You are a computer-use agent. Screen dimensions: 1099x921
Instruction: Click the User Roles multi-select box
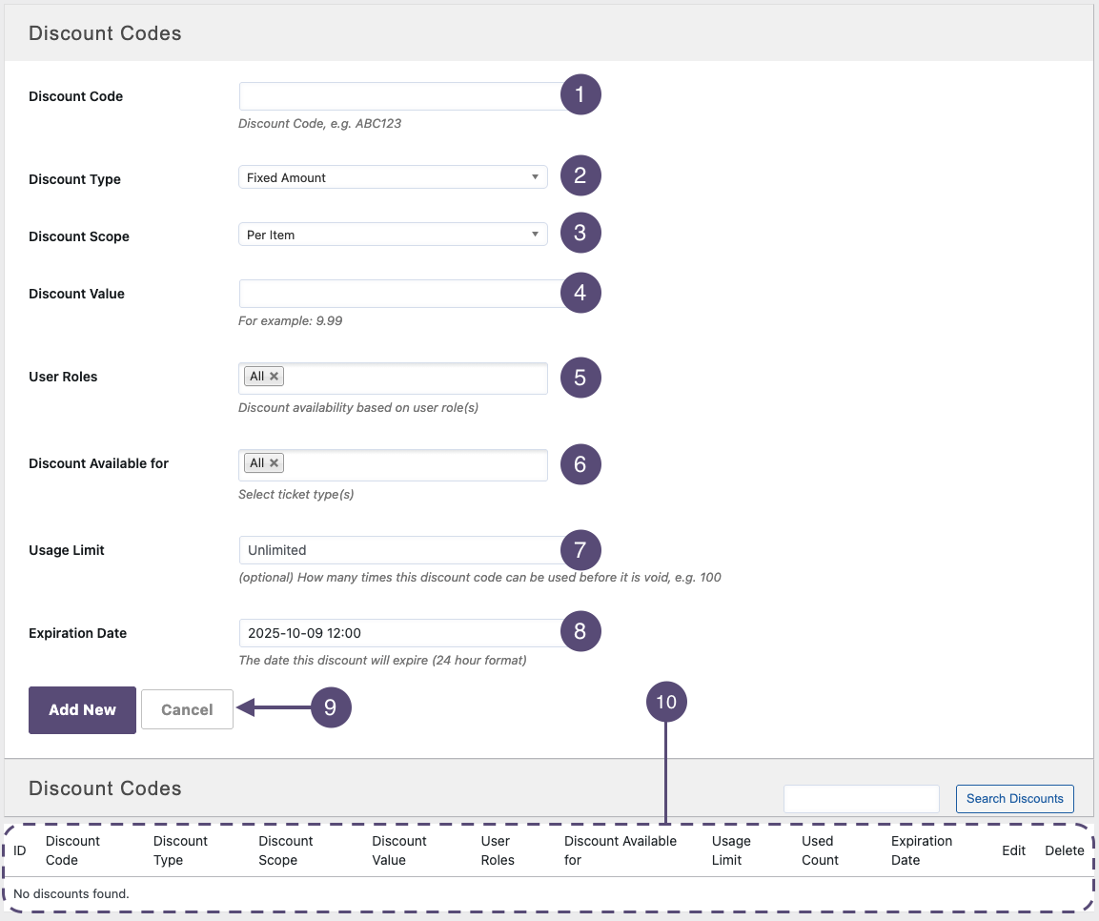point(415,378)
